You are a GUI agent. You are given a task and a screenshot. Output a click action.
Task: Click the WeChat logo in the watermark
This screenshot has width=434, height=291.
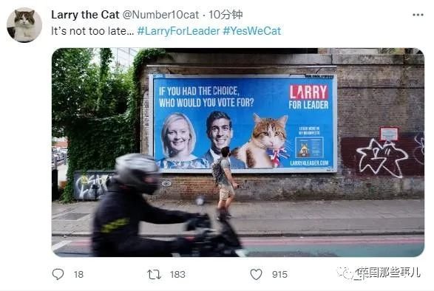pyautogui.click(x=345, y=273)
